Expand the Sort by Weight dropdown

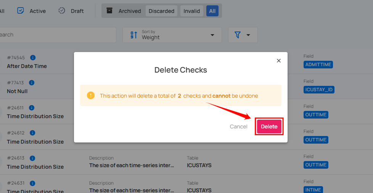172,35
